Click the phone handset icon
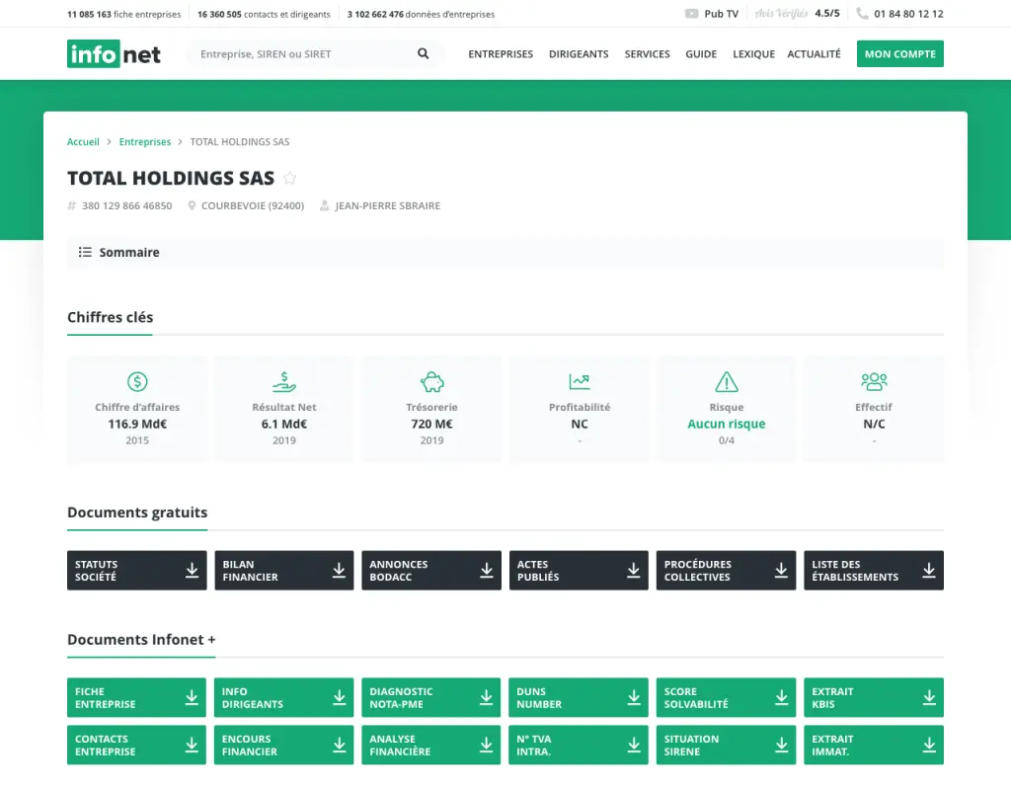 pyautogui.click(x=861, y=14)
